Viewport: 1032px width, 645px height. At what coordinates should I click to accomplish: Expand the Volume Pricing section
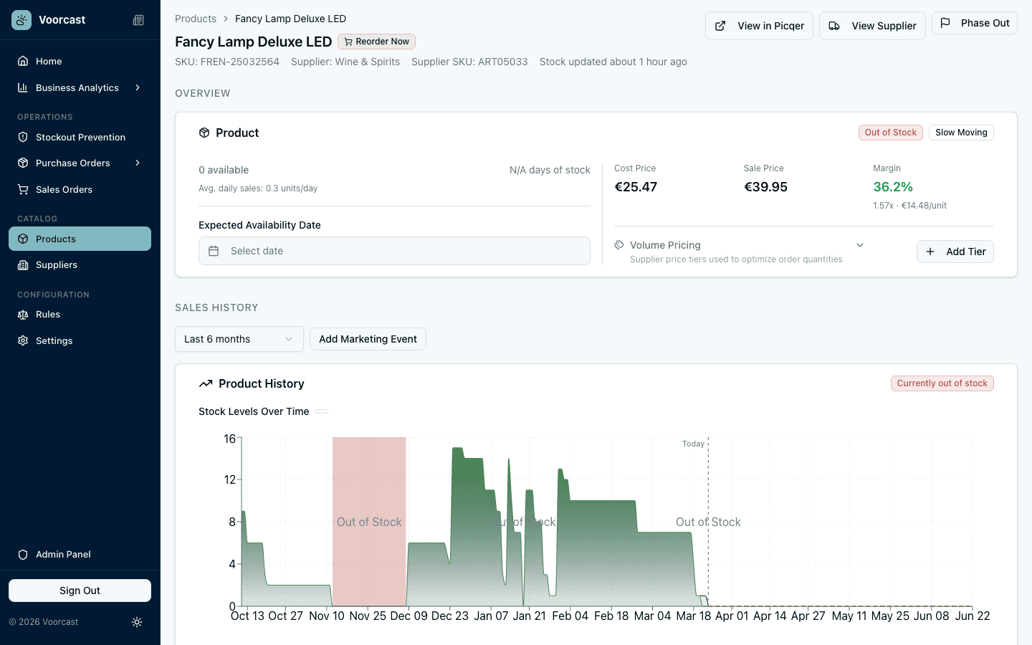pyautogui.click(x=860, y=244)
